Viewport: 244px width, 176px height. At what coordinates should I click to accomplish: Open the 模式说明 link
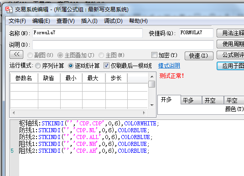pyautogui.click(x=169, y=66)
